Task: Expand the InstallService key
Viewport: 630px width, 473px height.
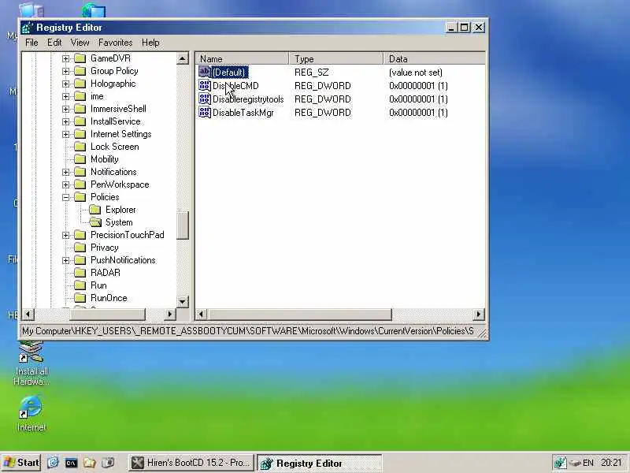Action: coord(65,121)
